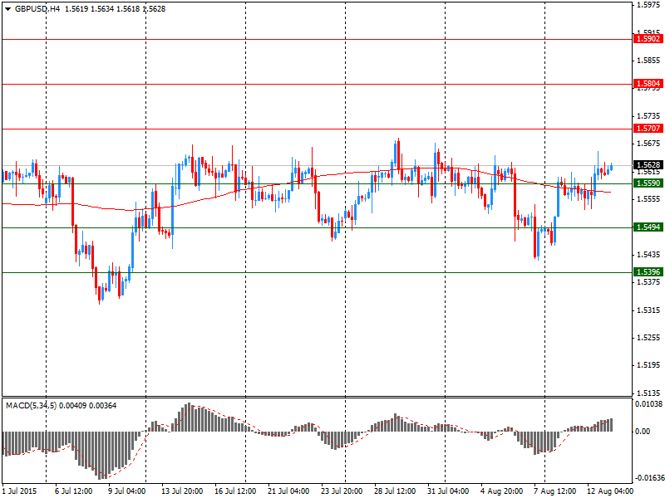Click the 6 Jul 12:00 time label
The height and width of the screenshot is (498, 665).
74,491
